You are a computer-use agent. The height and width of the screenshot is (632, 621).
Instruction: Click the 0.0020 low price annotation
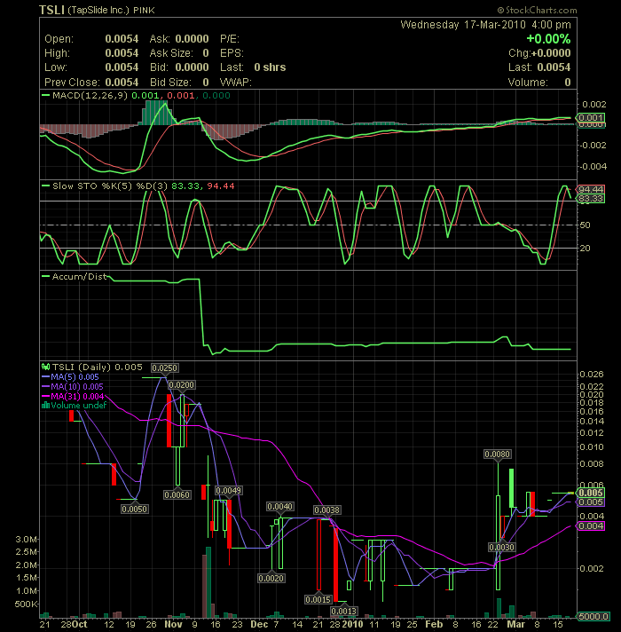point(271,579)
